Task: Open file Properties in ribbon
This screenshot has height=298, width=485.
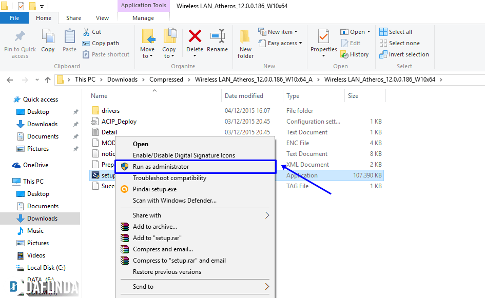Action: point(323,41)
